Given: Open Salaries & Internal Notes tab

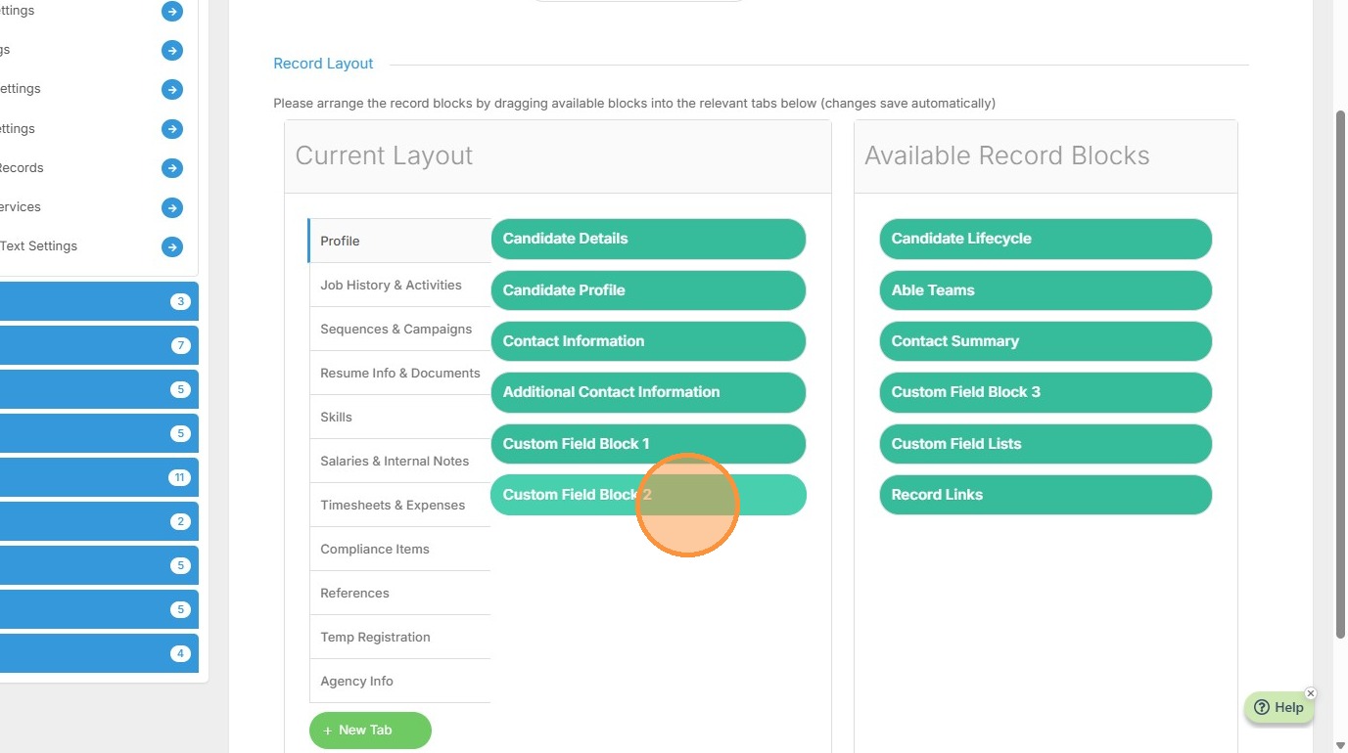Looking at the screenshot, I should click(x=399, y=461).
